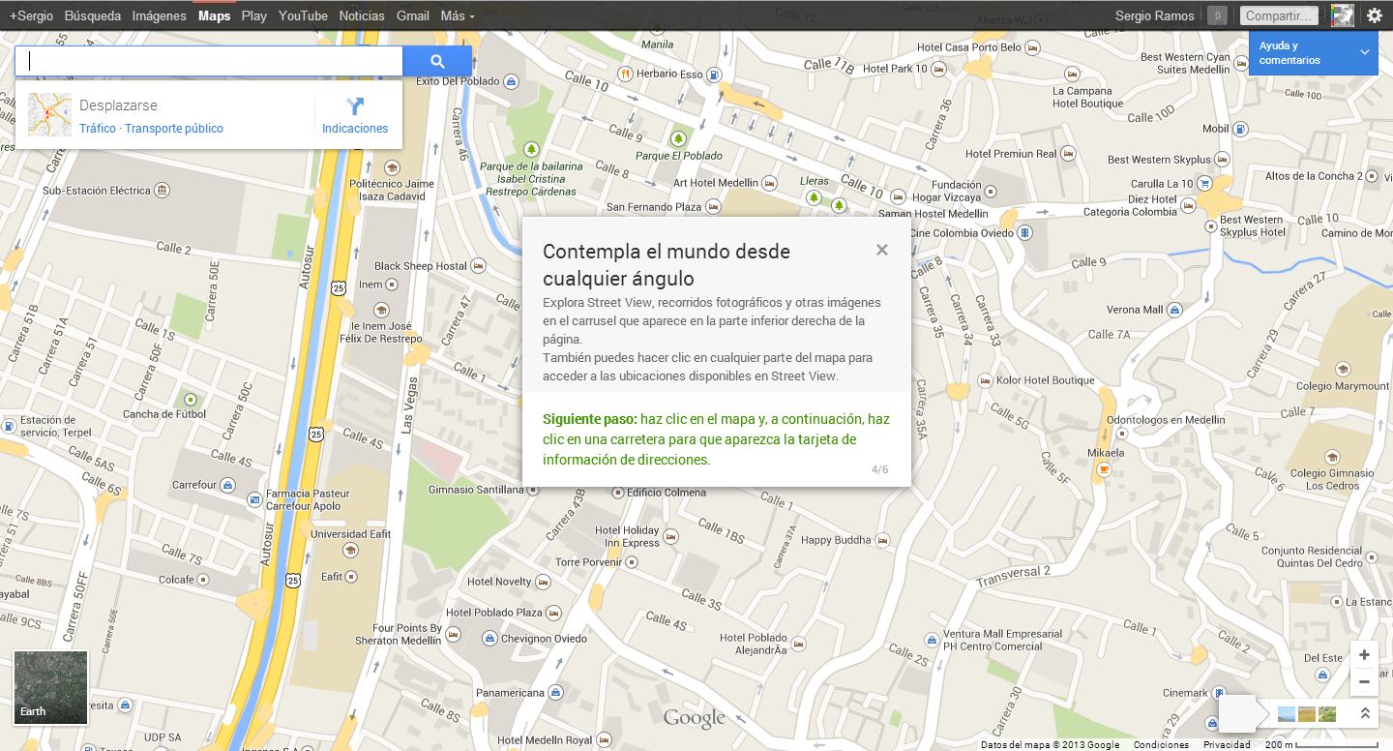
Task: Click Transversal 2 street label
Action: [1013, 576]
